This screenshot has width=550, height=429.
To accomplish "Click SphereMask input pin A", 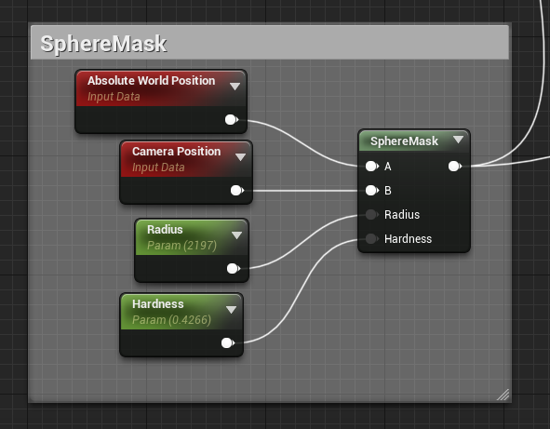I will (372, 167).
